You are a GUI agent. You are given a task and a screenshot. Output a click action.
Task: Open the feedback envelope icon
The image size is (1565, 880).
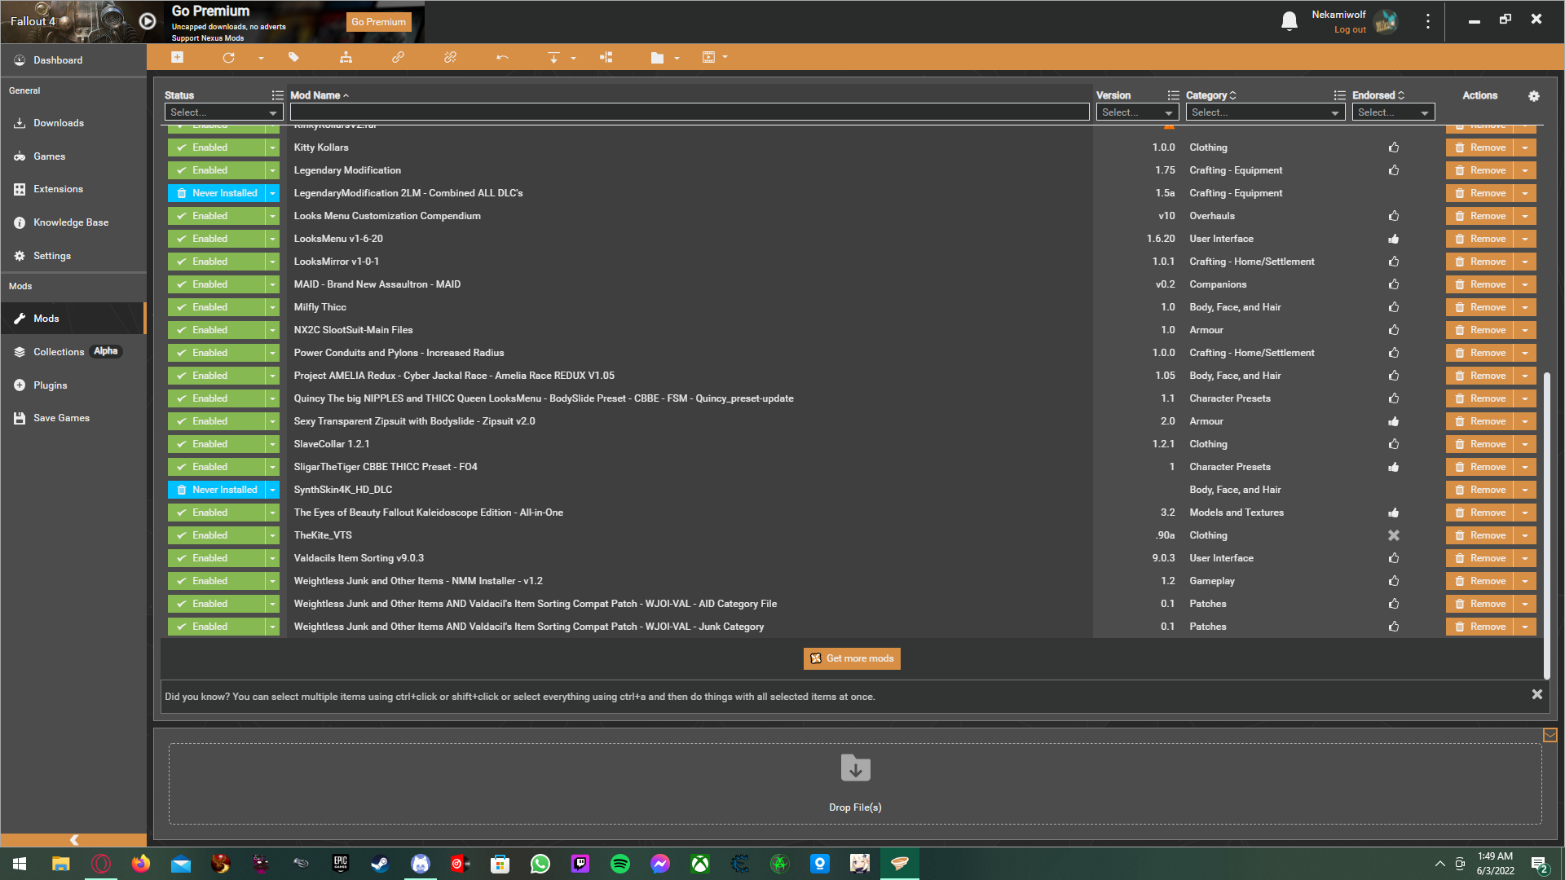coord(1550,735)
